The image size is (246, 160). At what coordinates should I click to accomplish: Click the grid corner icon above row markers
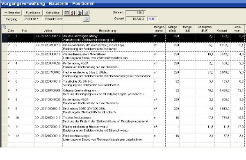(5, 27)
